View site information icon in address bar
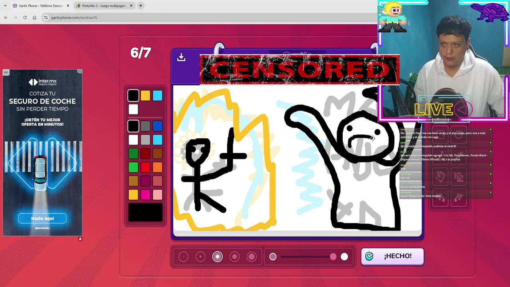 [x=46, y=18]
